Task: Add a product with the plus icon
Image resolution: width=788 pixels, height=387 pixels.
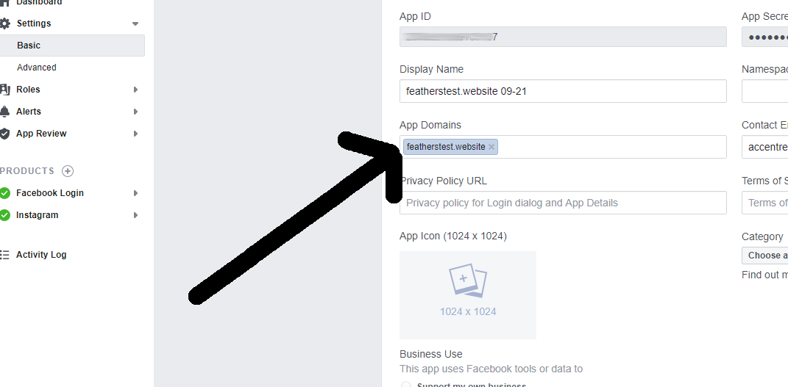Action: pos(68,171)
